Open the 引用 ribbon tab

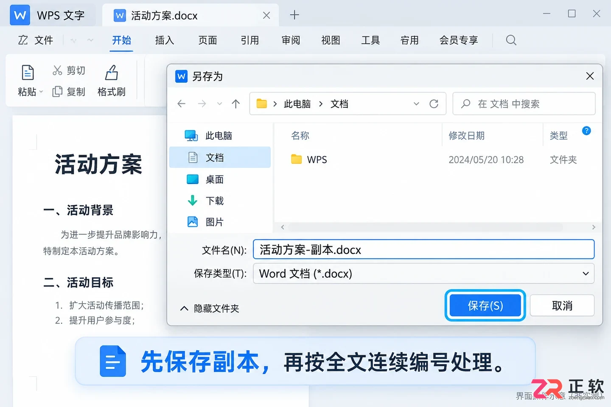tap(249, 40)
